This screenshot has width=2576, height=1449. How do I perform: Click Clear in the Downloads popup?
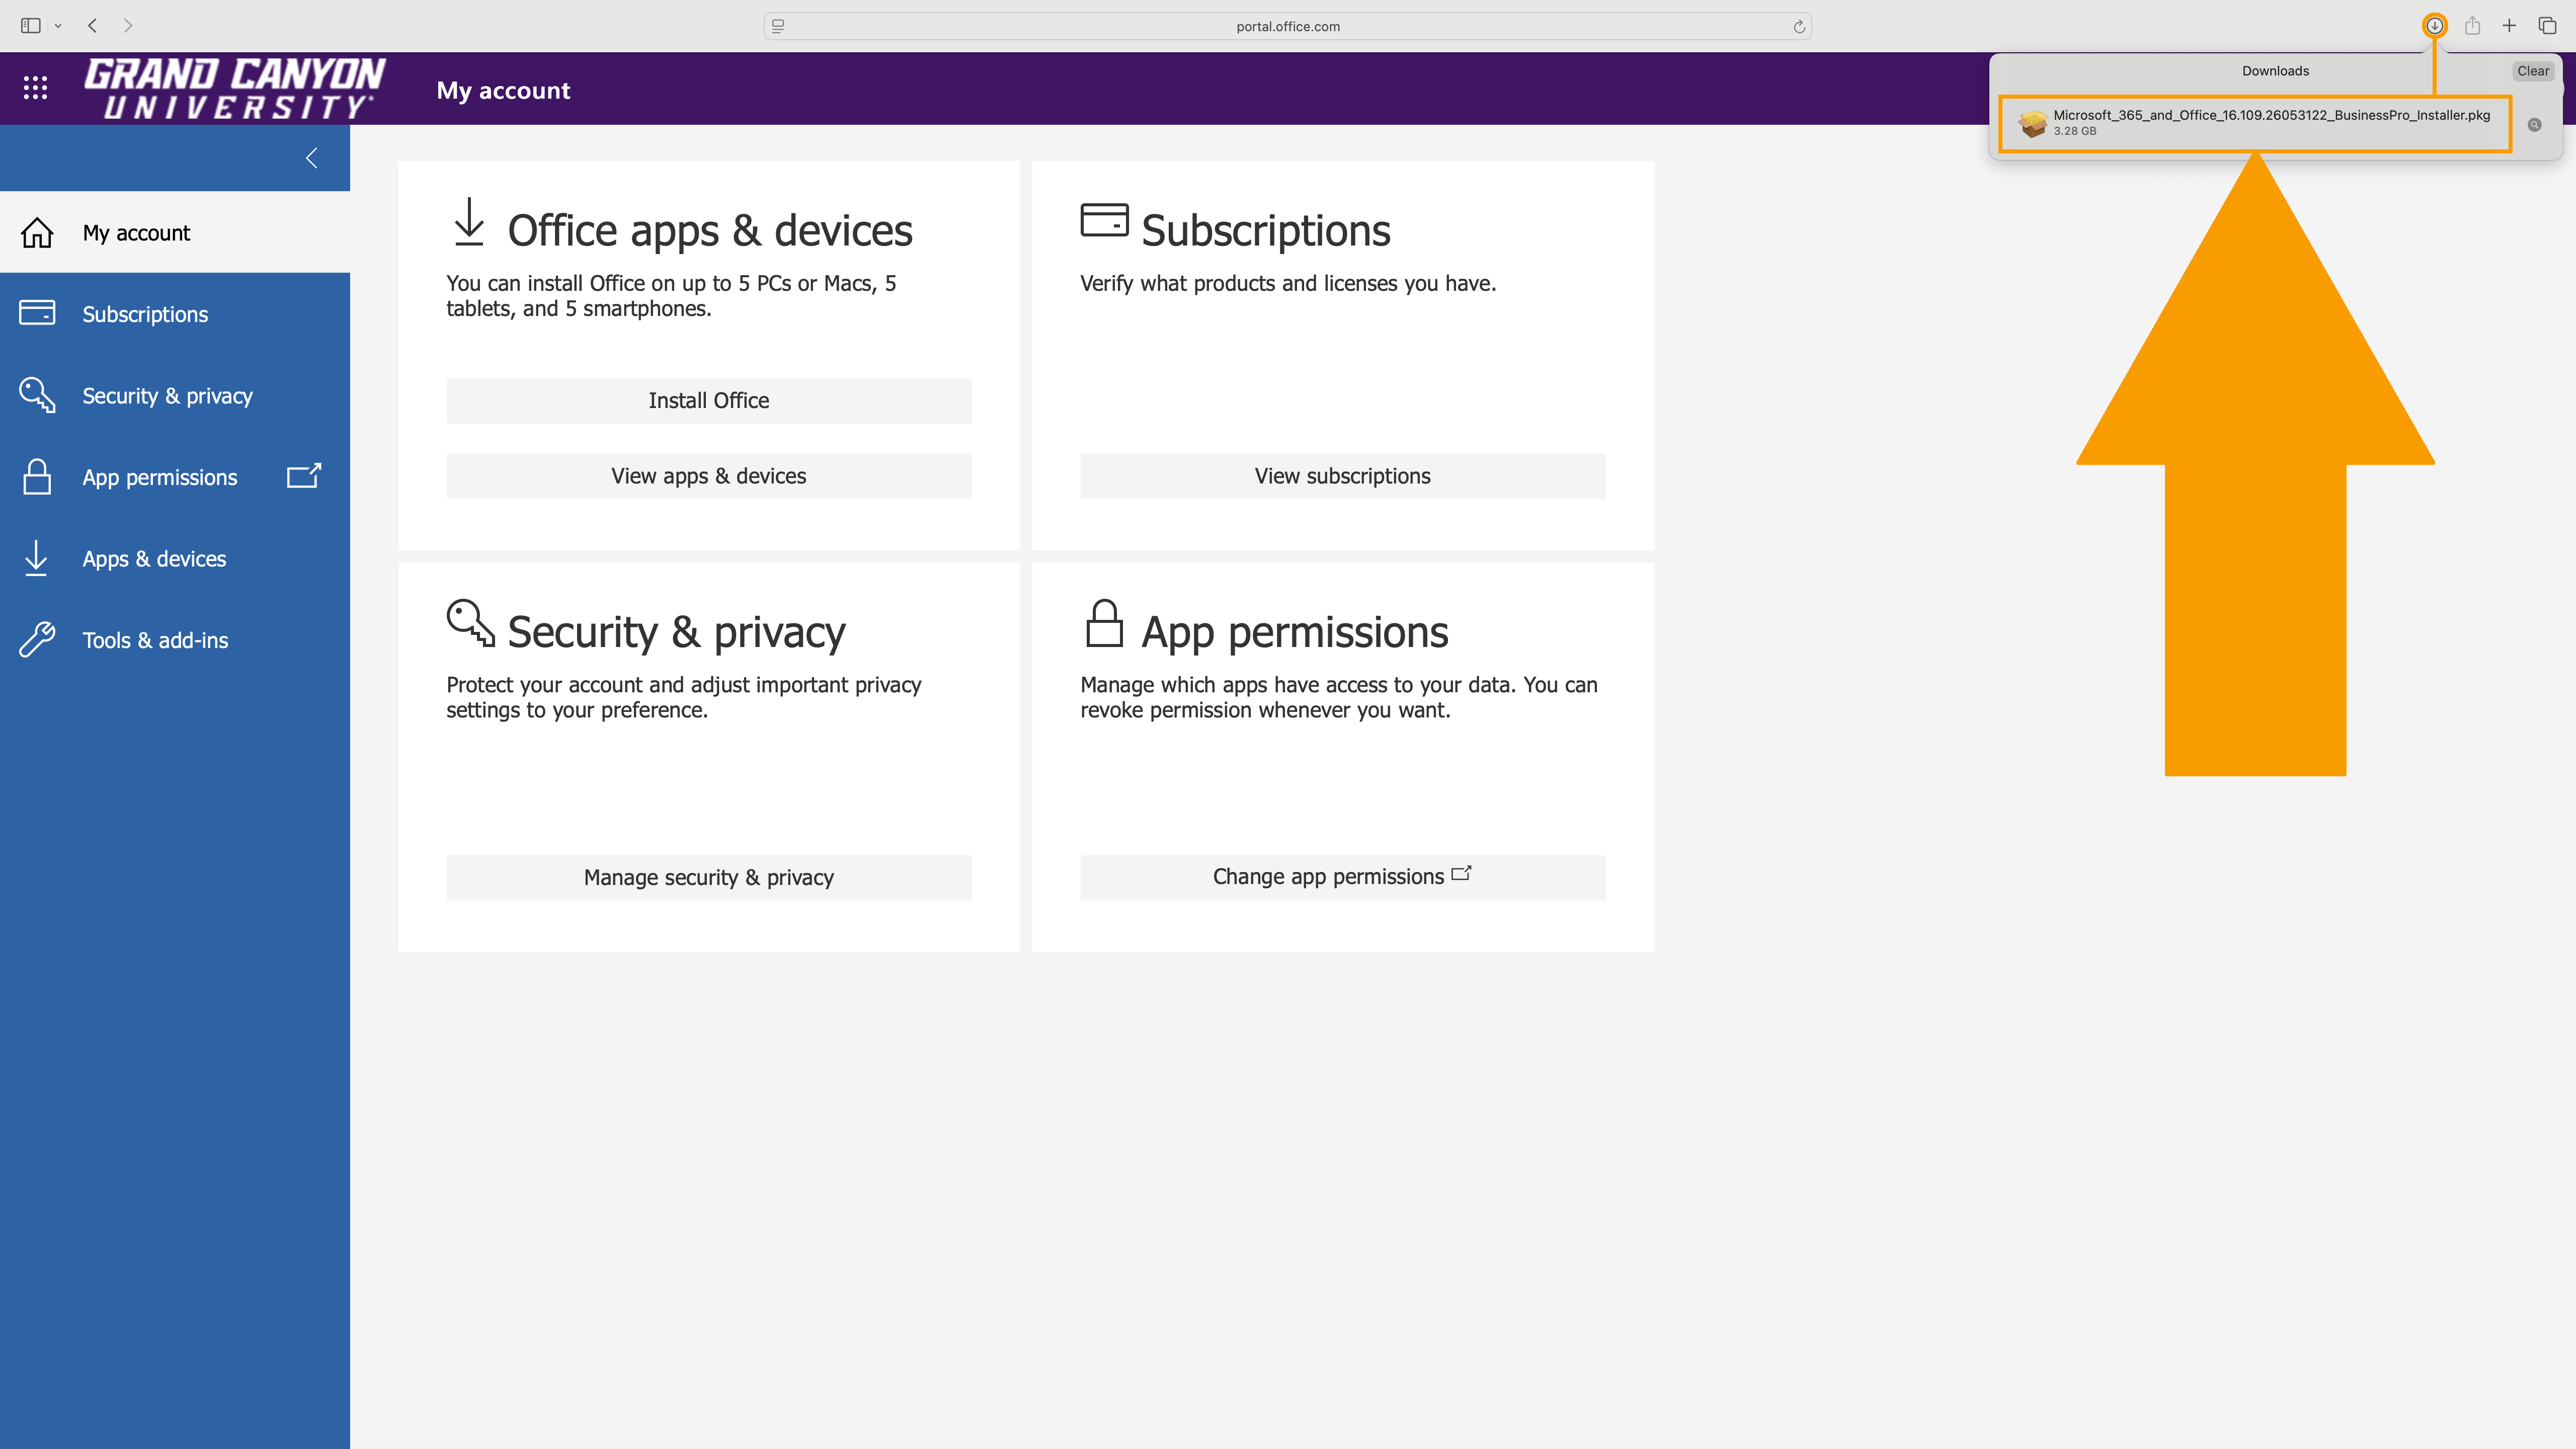click(x=2533, y=71)
